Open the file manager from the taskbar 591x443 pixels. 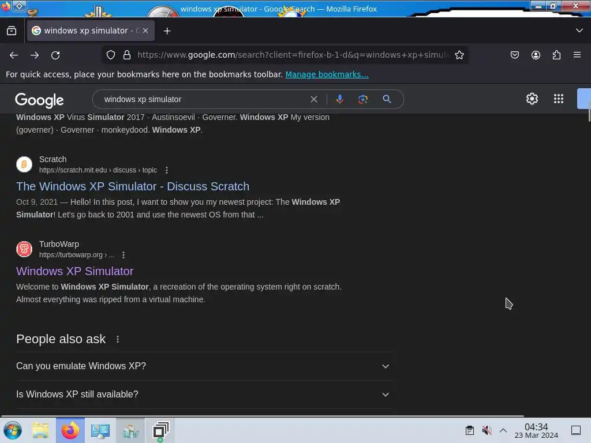tap(40, 430)
